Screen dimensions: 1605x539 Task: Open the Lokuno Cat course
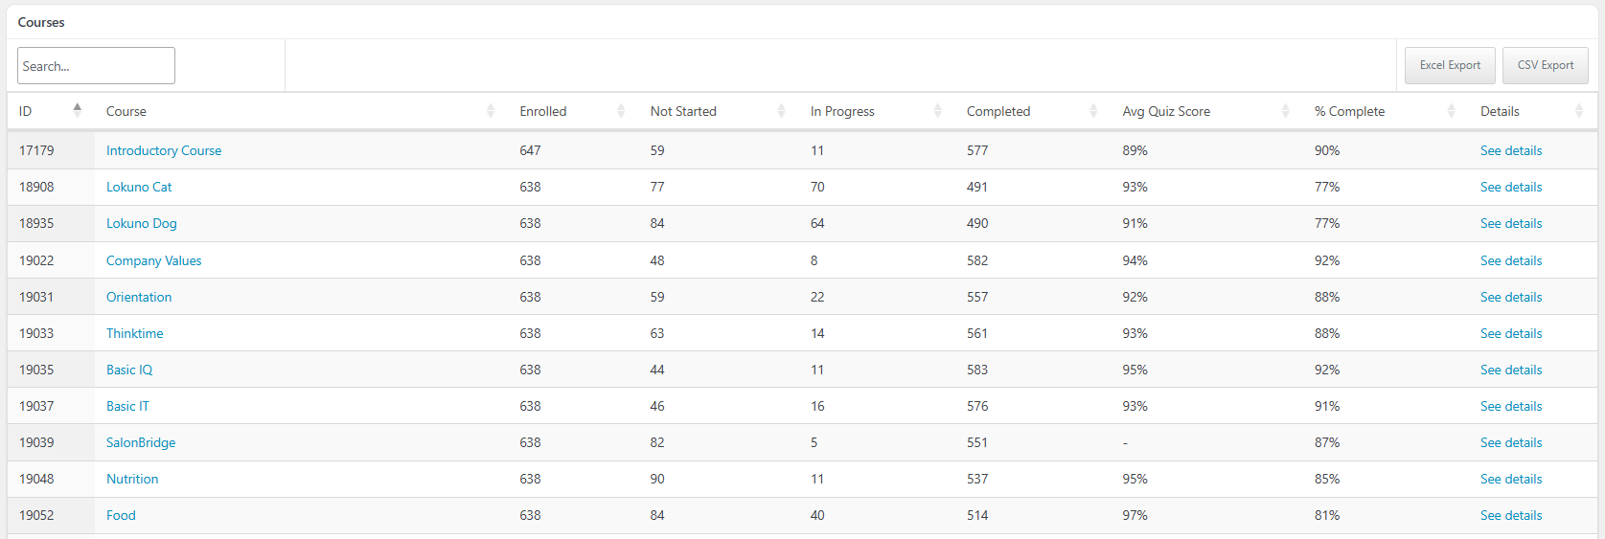pyautogui.click(x=139, y=187)
